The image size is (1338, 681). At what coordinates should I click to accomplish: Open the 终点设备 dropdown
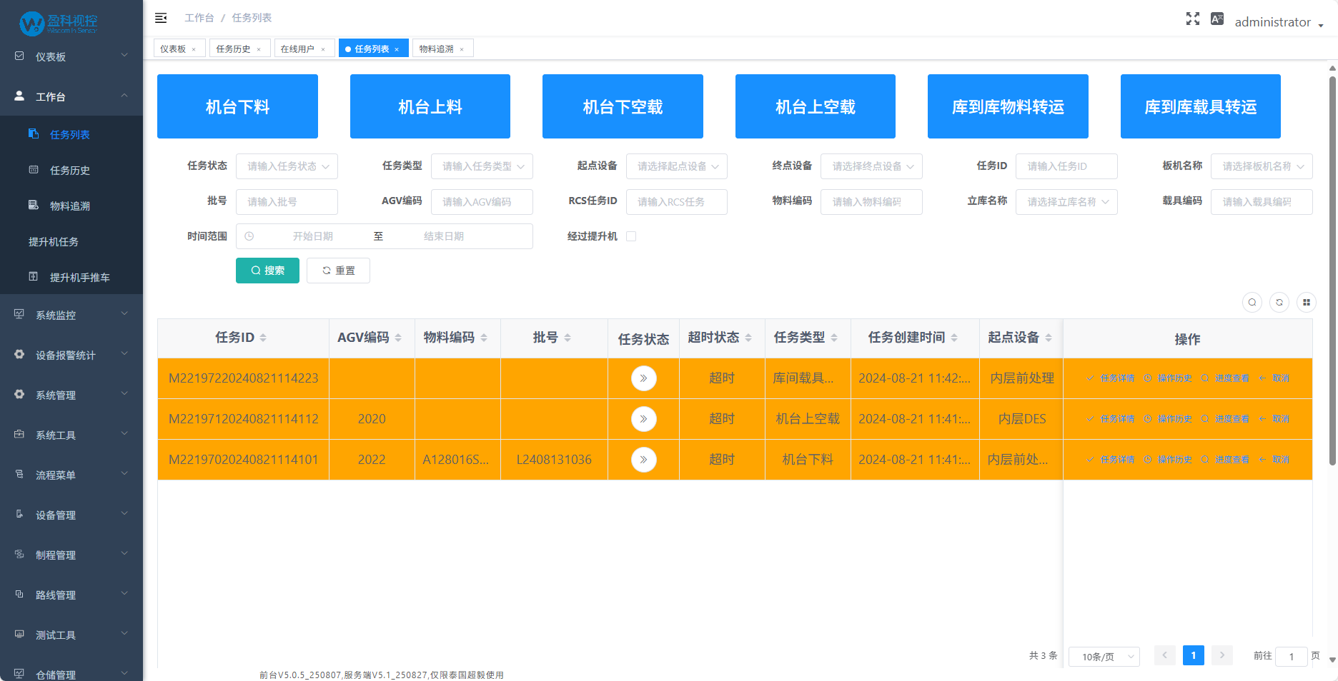point(871,166)
